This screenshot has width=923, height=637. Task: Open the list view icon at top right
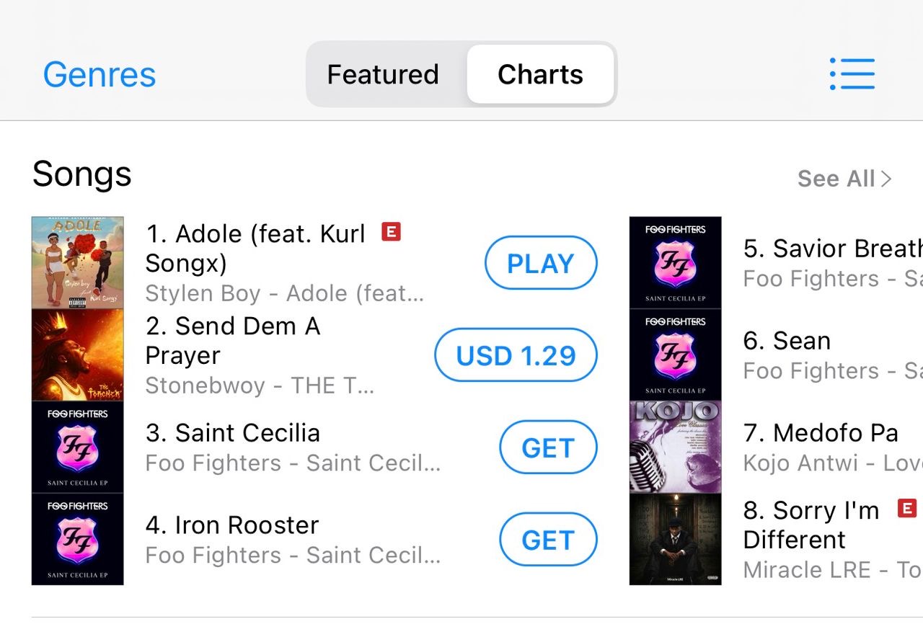(852, 74)
